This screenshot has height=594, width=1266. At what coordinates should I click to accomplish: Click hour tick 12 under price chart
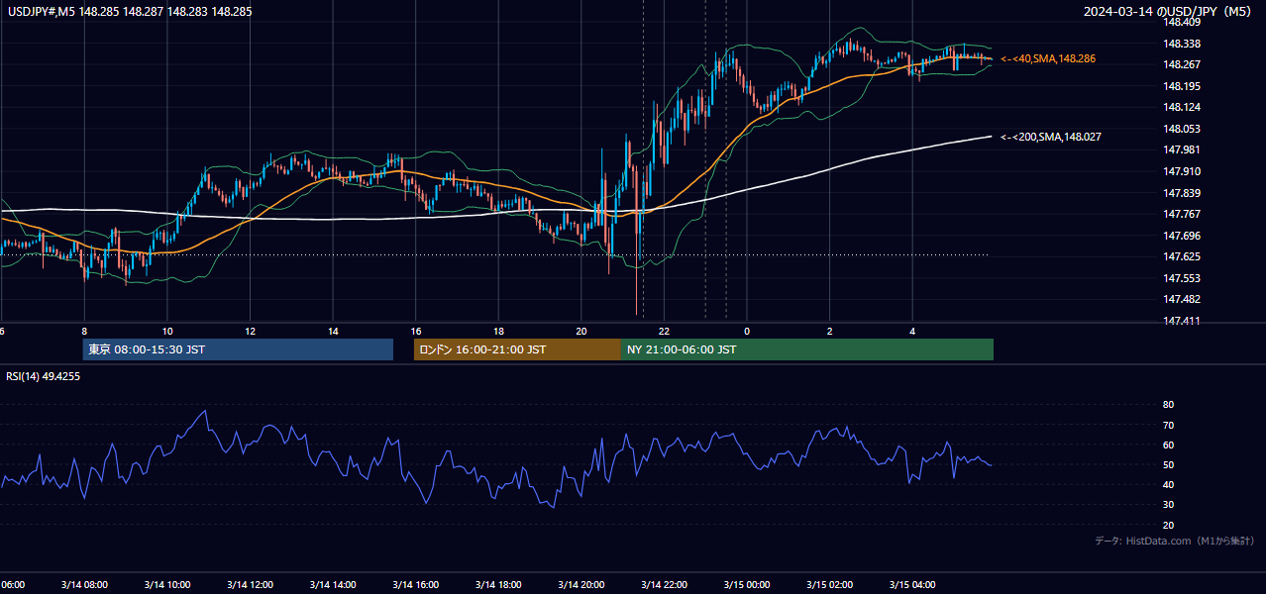click(250, 331)
